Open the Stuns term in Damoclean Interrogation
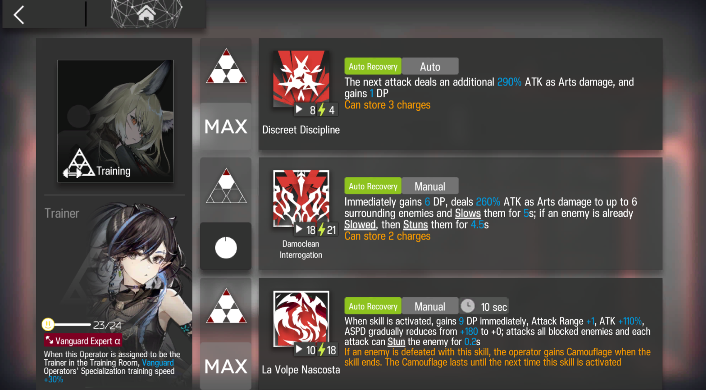Screen dimensions: 706x390 (415, 225)
